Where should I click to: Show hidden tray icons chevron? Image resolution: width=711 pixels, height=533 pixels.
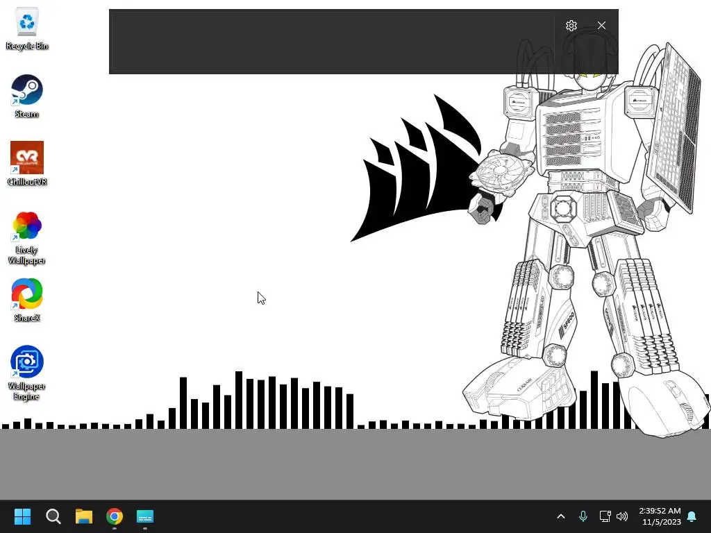561,516
